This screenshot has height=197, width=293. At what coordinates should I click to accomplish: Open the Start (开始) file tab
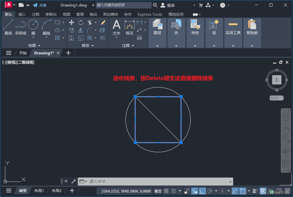(x=23, y=53)
